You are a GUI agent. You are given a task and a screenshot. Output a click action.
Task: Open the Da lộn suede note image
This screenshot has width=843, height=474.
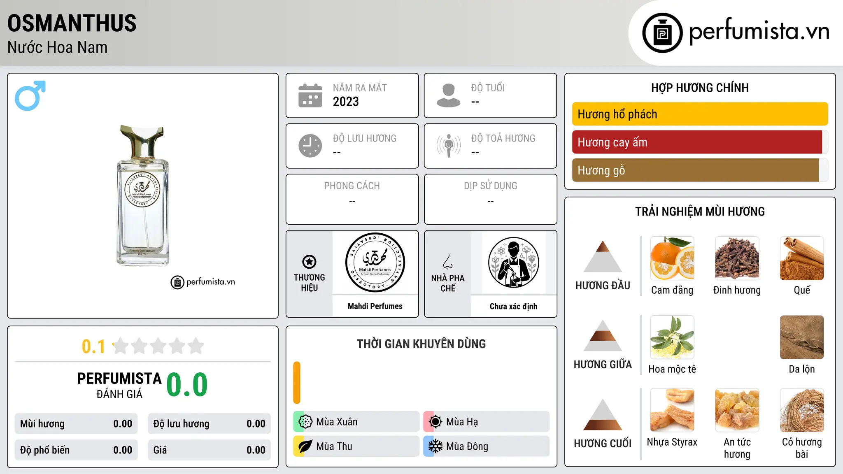tap(802, 337)
